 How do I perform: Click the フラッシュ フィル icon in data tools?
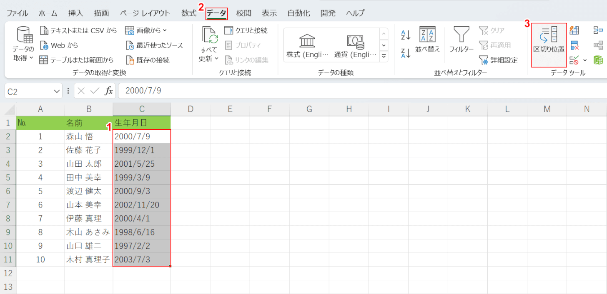(574, 30)
